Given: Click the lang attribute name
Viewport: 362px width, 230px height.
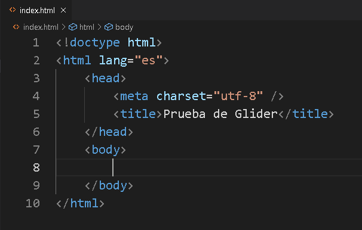Looking at the screenshot, I should pyautogui.click(x=113, y=61).
